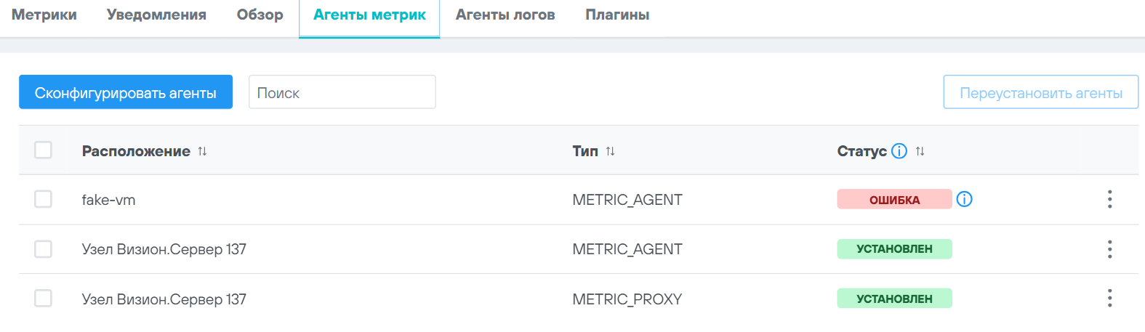Tick checkbox for Визион.Сервер 137 METRIC_AGENT row
Image resolution: width=1145 pixels, height=332 pixels.
click(44, 249)
